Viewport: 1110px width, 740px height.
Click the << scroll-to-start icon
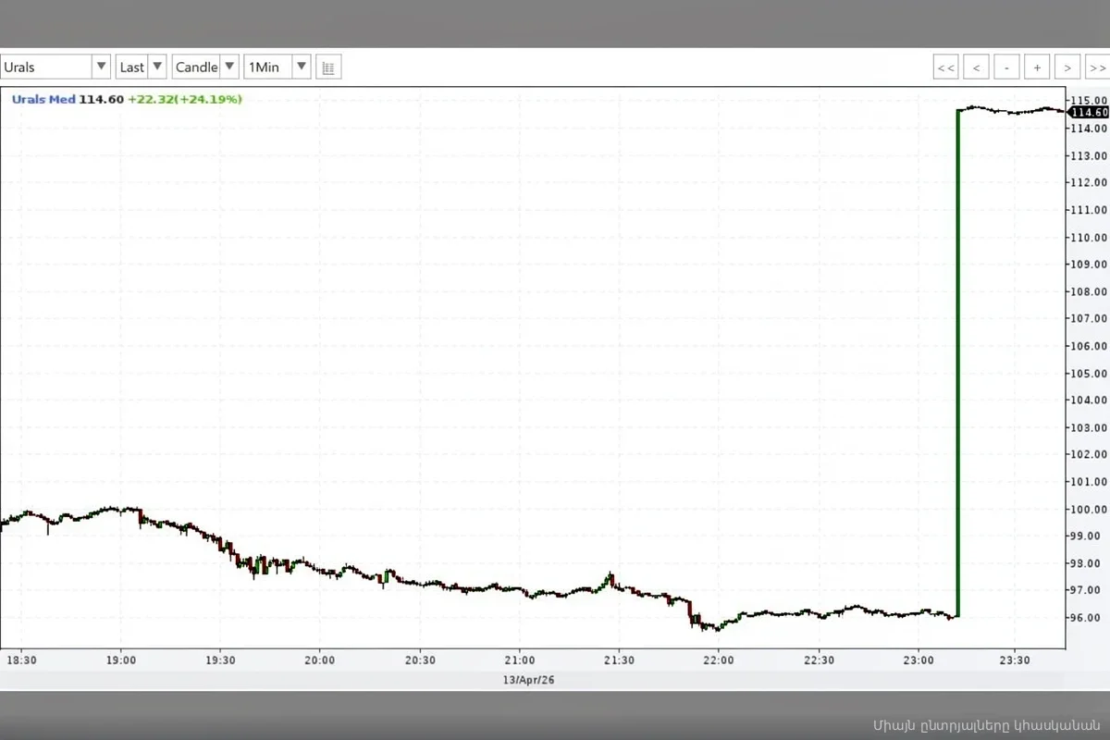coord(945,67)
